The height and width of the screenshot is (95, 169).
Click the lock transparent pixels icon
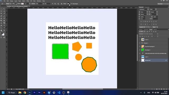click(143, 36)
